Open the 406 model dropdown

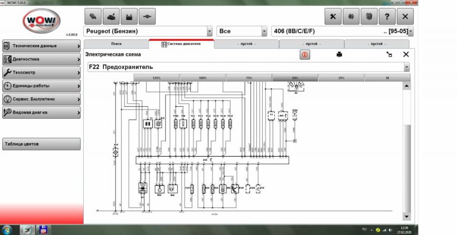pos(410,31)
